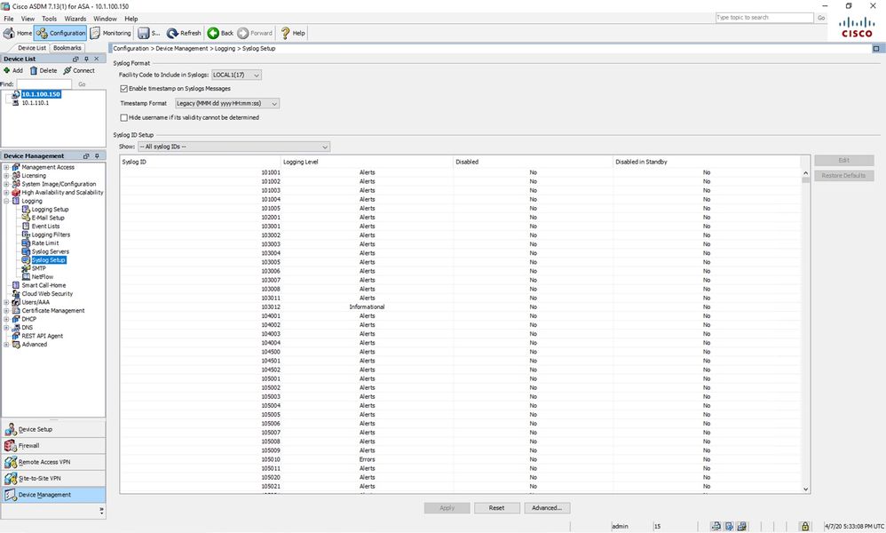
Task: Click the Refresh toolbar button
Action: click(184, 33)
